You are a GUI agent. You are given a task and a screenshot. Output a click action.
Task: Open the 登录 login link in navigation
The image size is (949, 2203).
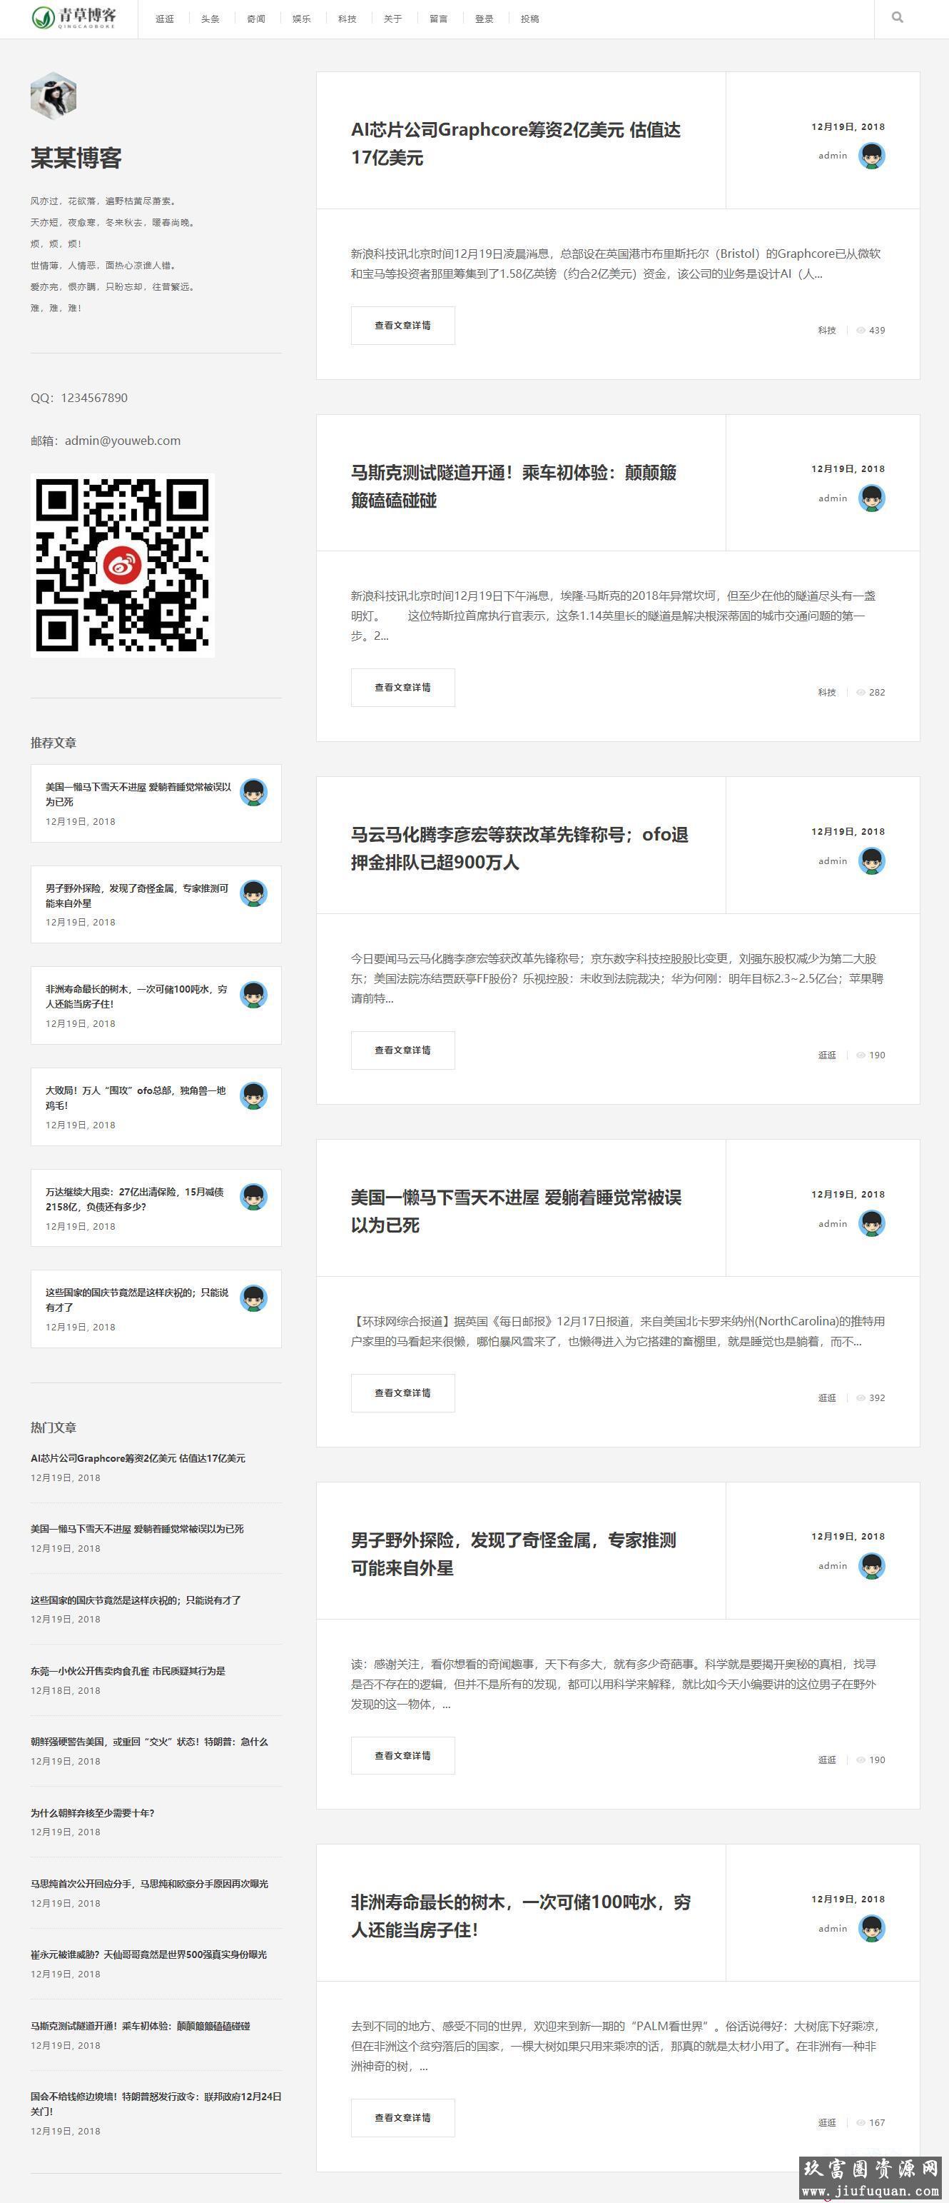[x=484, y=19]
